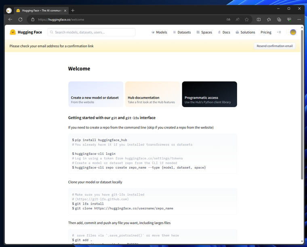Go to Models page

(159, 32)
